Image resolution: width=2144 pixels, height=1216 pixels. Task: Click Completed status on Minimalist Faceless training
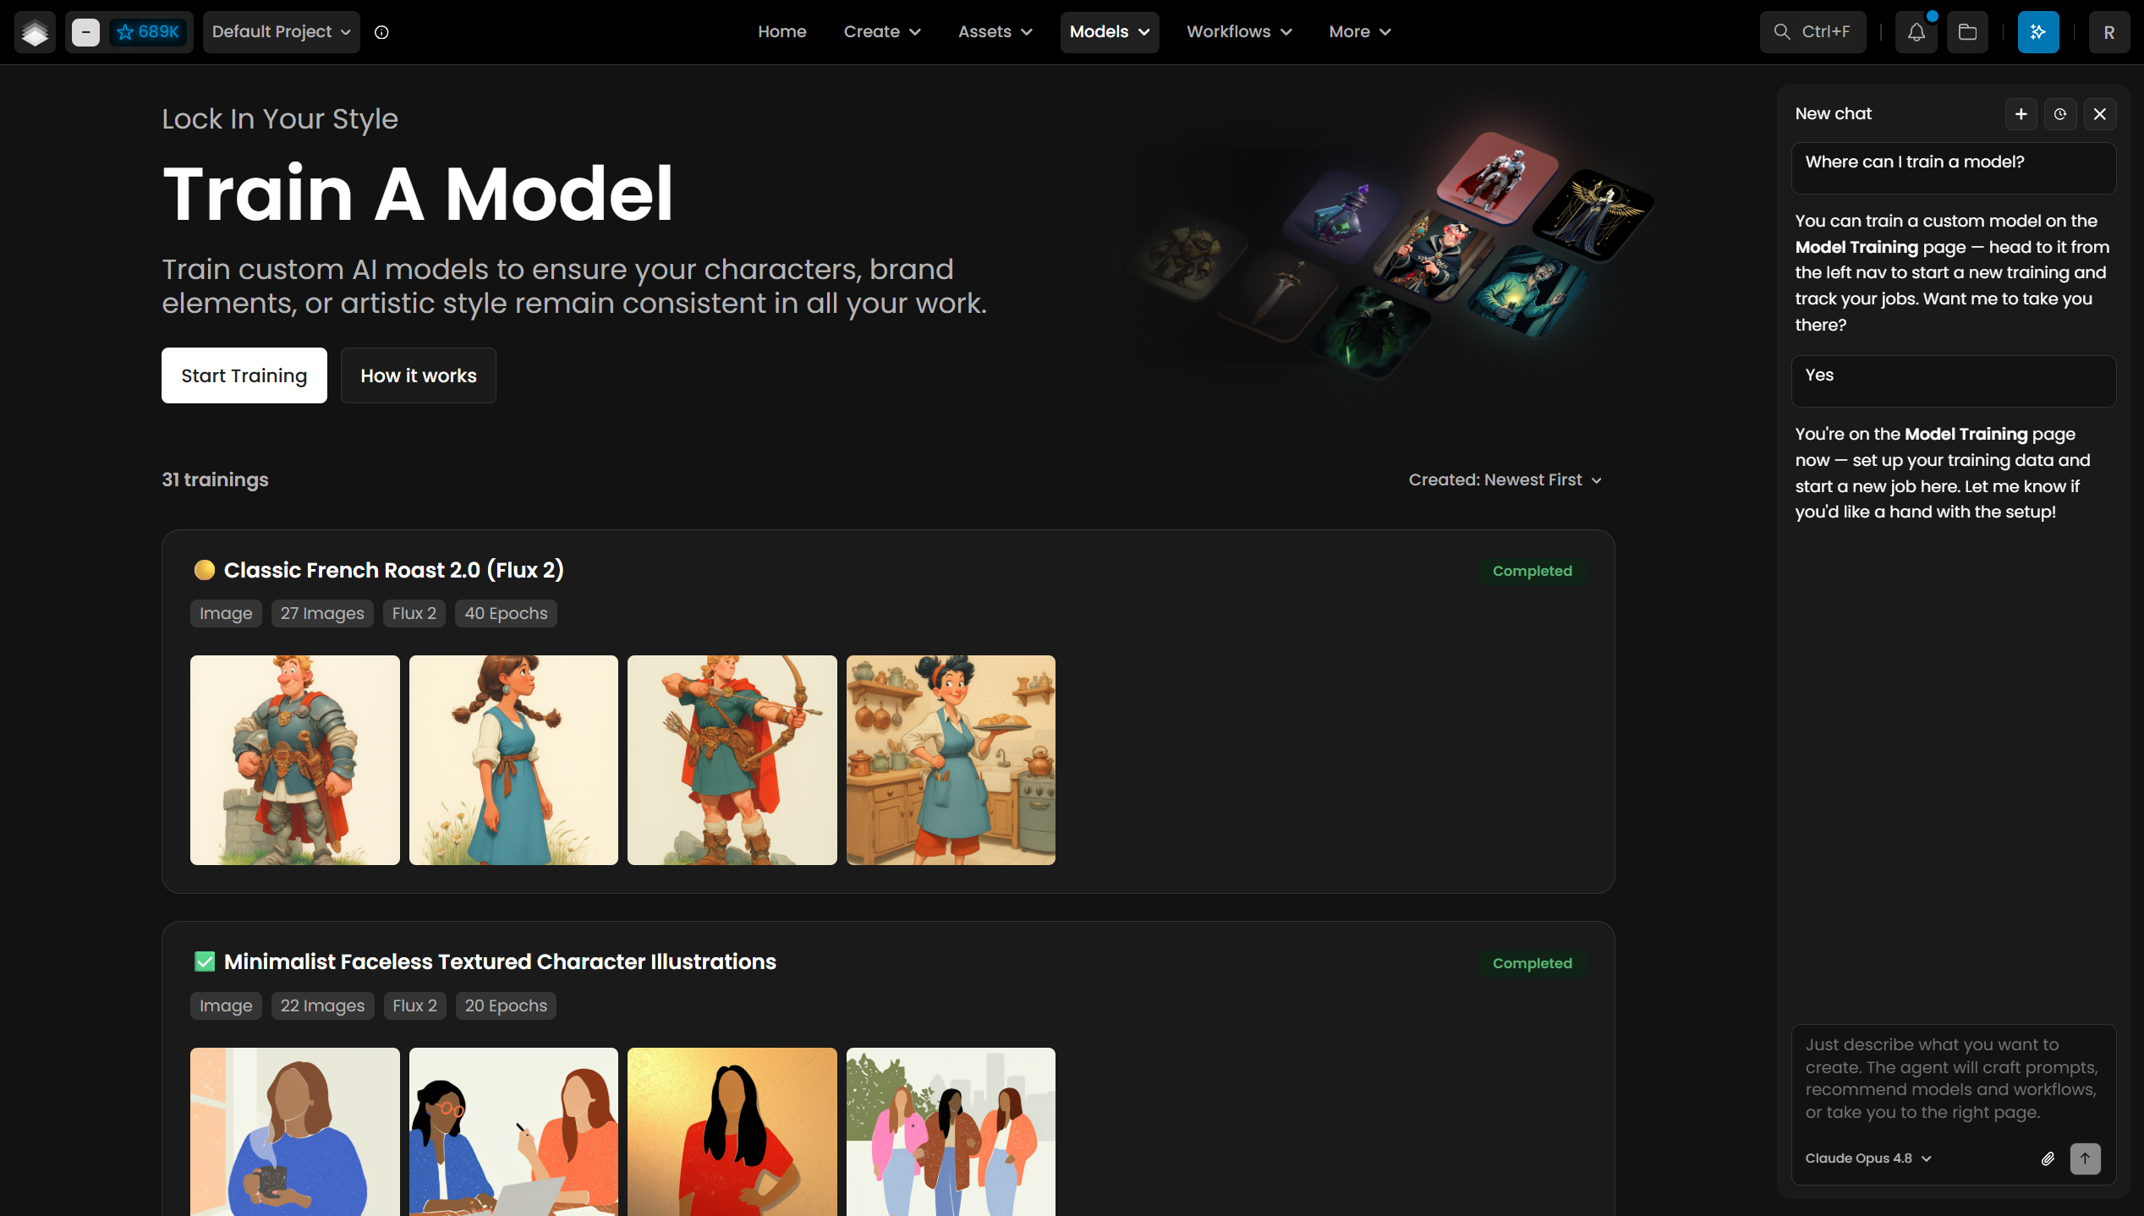[1533, 963]
